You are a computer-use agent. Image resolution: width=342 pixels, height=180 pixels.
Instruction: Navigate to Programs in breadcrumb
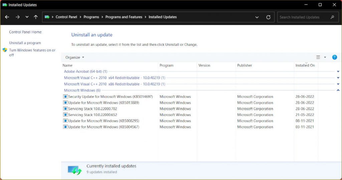click(91, 17)
